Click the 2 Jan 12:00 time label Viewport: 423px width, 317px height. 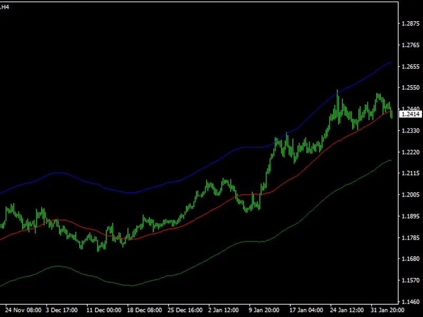[x=224, y=310]
